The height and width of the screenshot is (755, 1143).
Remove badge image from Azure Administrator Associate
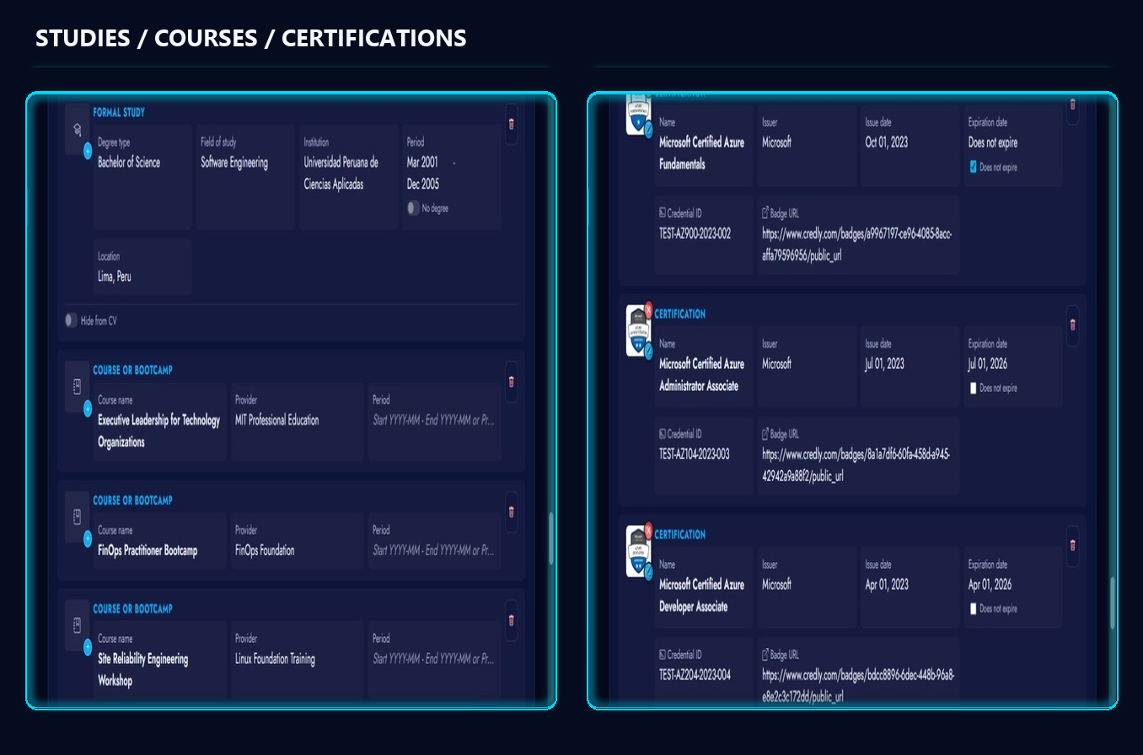[648, 308]
